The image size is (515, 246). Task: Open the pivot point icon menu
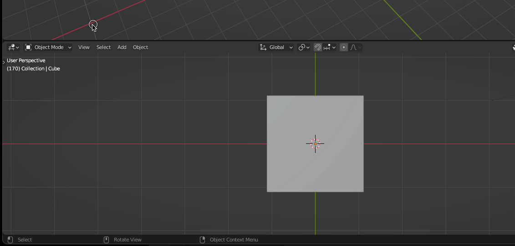click(x=301, y=47)
